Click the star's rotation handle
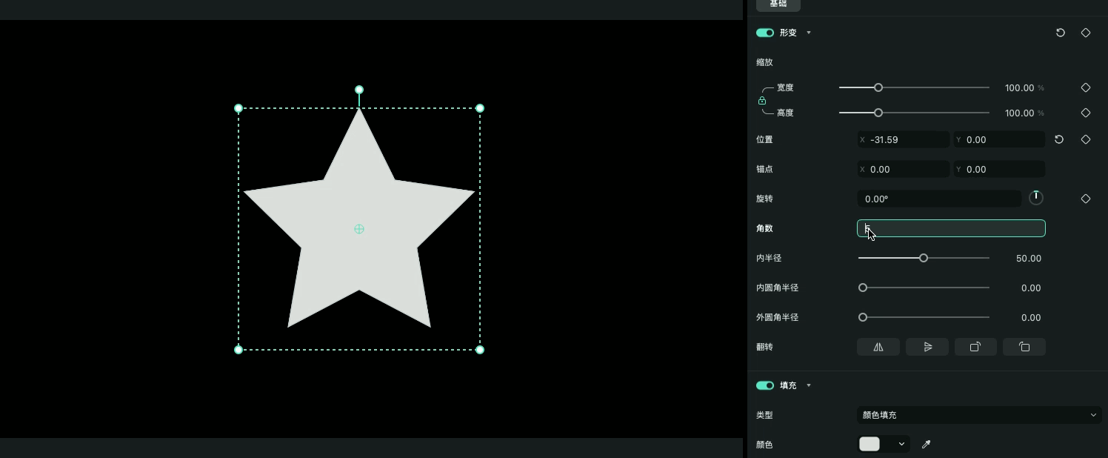1108x458 pixels. [359, 90]
